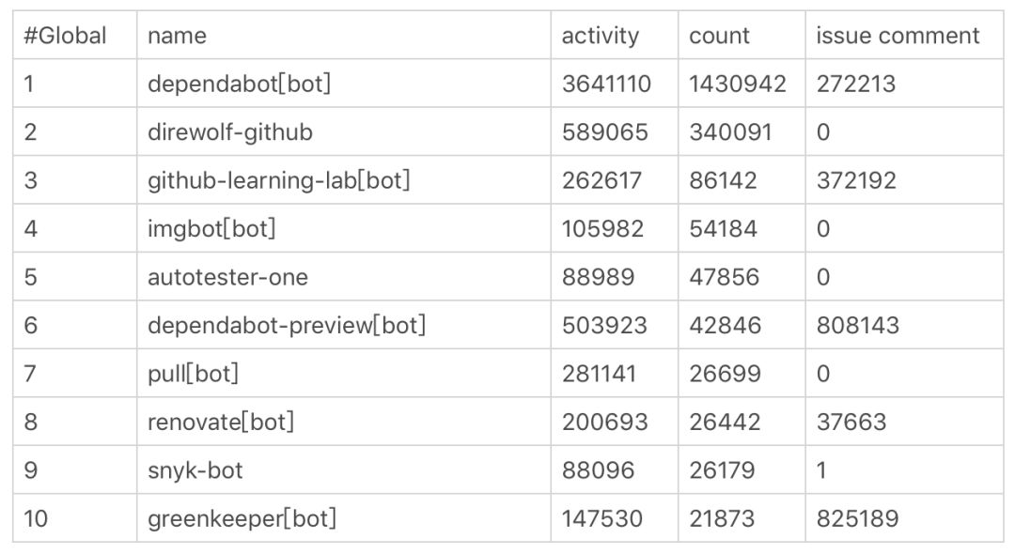1015x554 pixels.
Task: Select dependabot-preview[bot] in the table
Action: [x=286, y=326]
